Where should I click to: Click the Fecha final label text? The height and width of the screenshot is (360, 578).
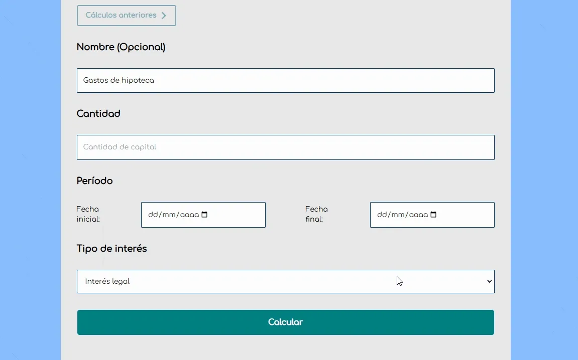[316, 214]
